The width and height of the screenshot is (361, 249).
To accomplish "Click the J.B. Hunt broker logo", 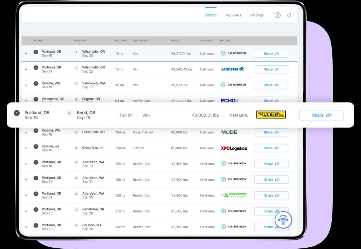I will tap(271, 115).
